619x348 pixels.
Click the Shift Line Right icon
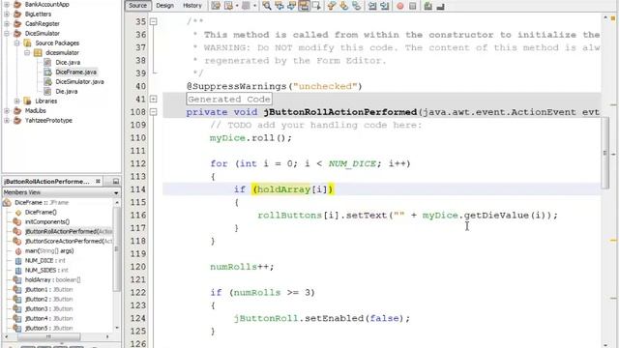tap(384, 6)
